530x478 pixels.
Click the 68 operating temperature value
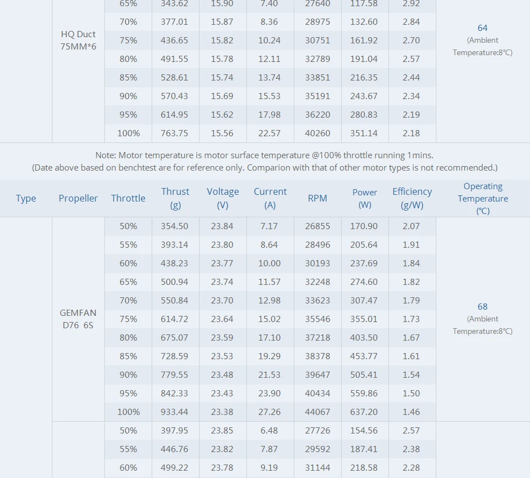coord(482,306)
